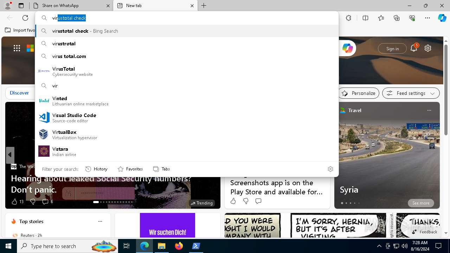Open the Settings and more ellipsis menu
Image resolution: width=450 pixels, height=253 pixels.
coord(427,18)
